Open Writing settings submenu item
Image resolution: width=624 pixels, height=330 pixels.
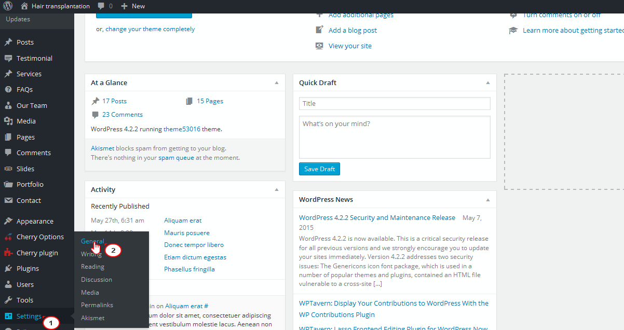coord(91,254)
